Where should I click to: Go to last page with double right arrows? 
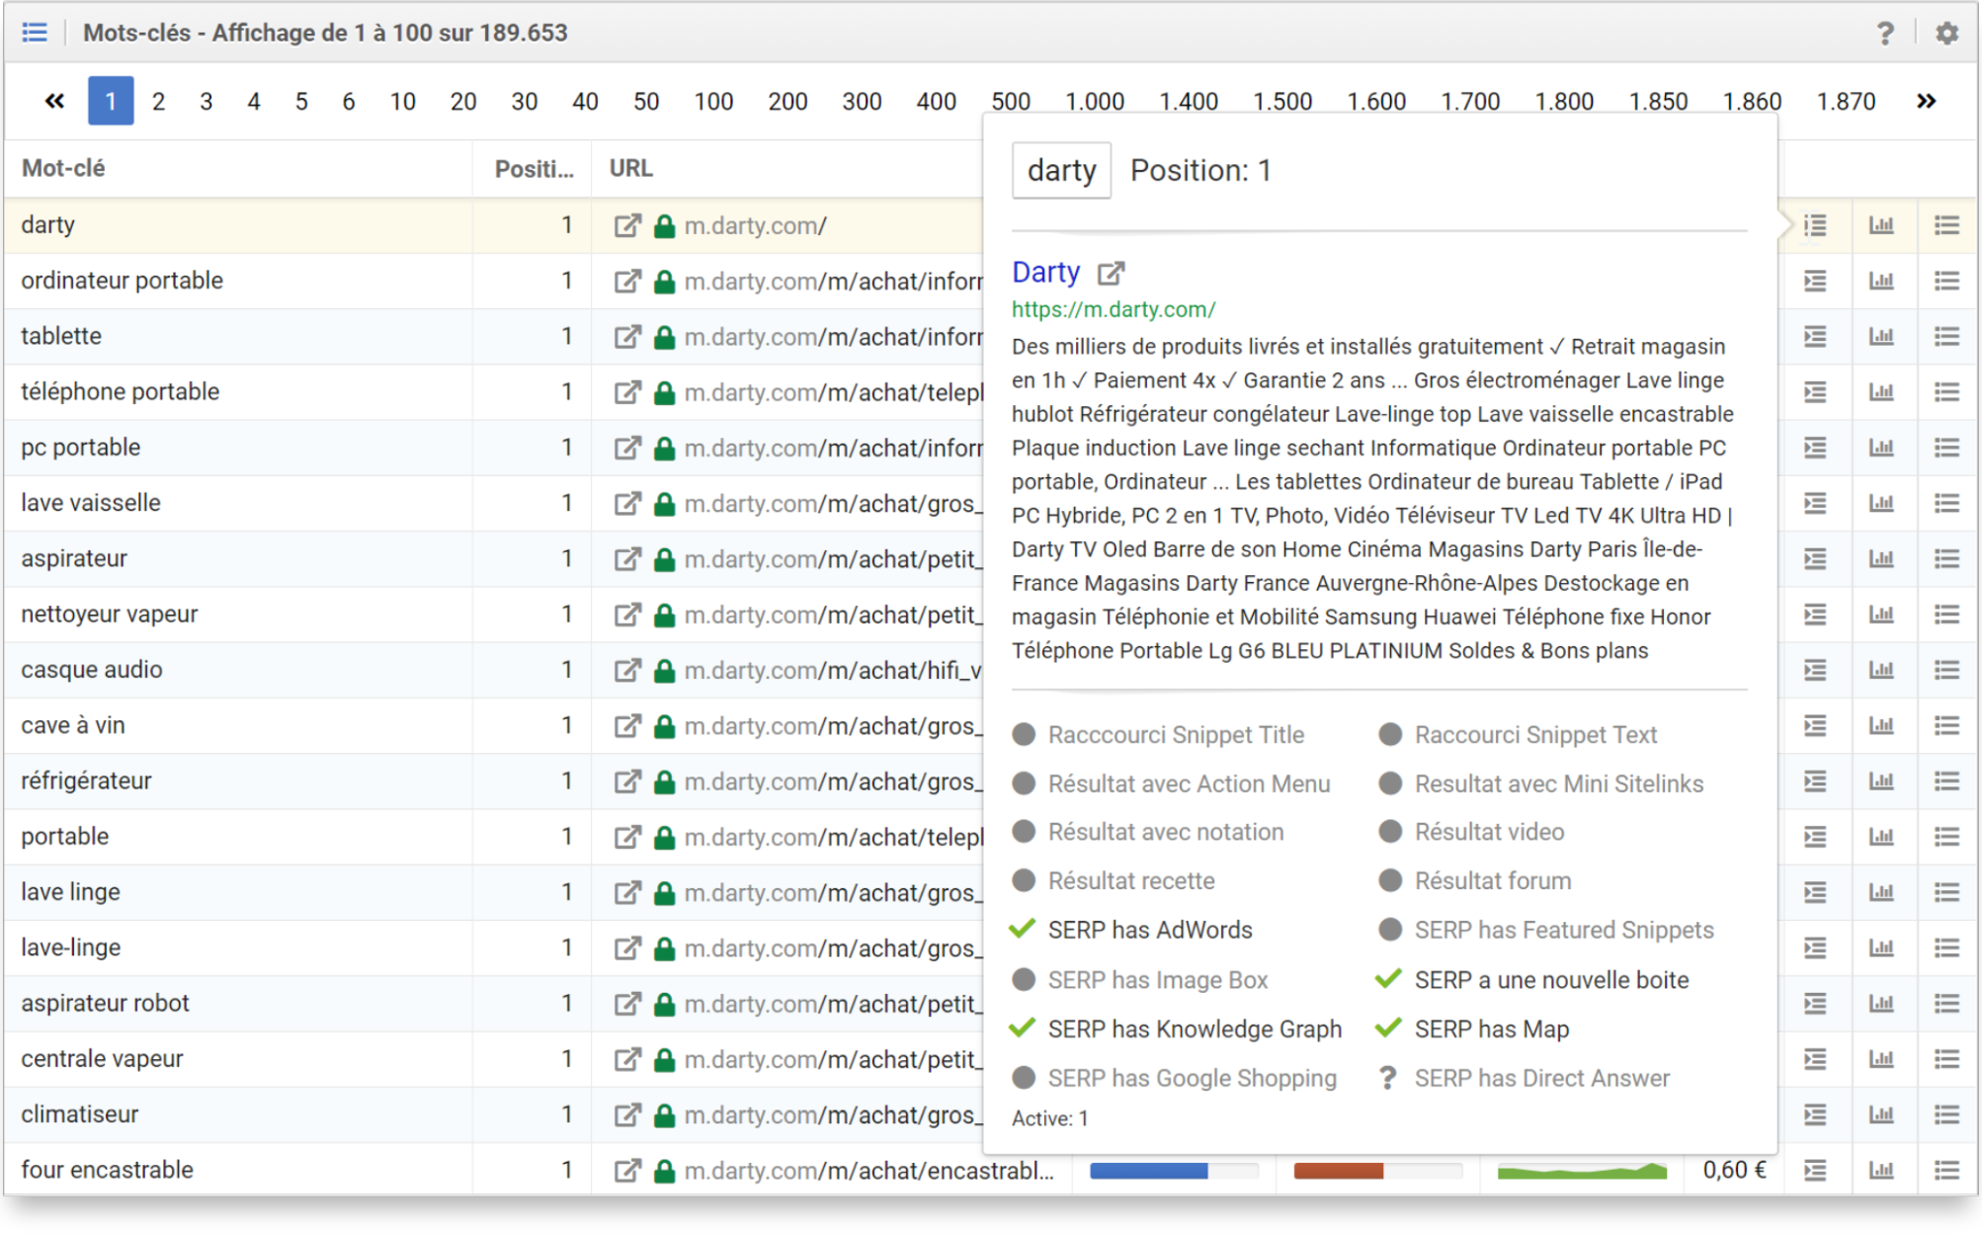pos(1926,101)
